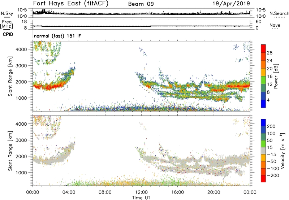
Task: Click the 3000 tick of velocity panel
Action: tap(21, 140)
